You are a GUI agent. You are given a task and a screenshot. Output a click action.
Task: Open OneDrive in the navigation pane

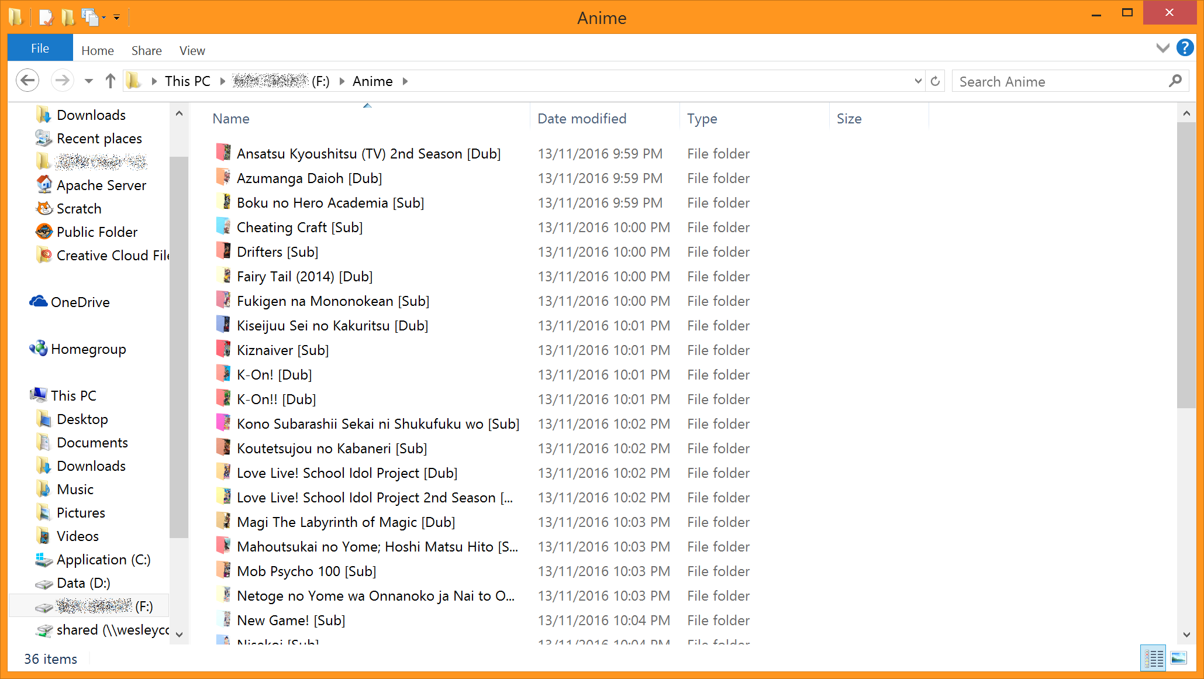(x=80, y=302)
